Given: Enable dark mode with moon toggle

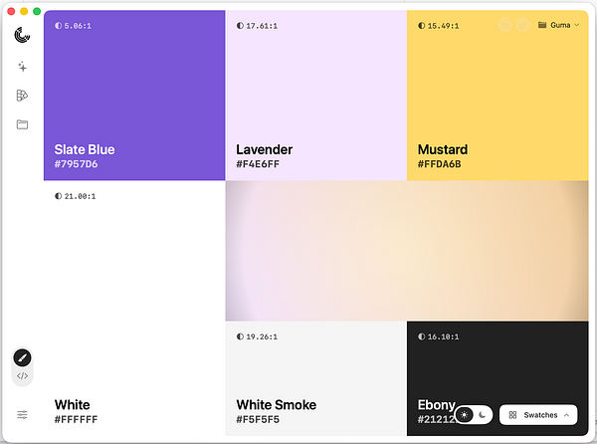Looking at the screenshot, I should 482,415.
